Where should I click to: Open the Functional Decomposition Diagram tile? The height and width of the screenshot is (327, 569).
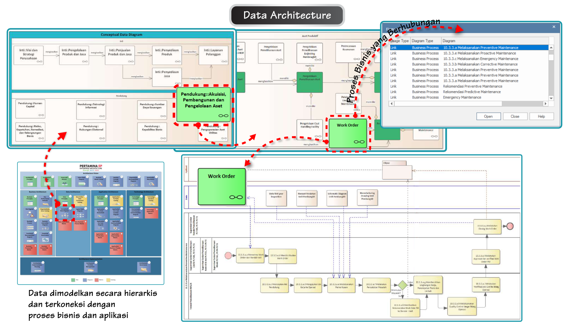tap(30, 237)
